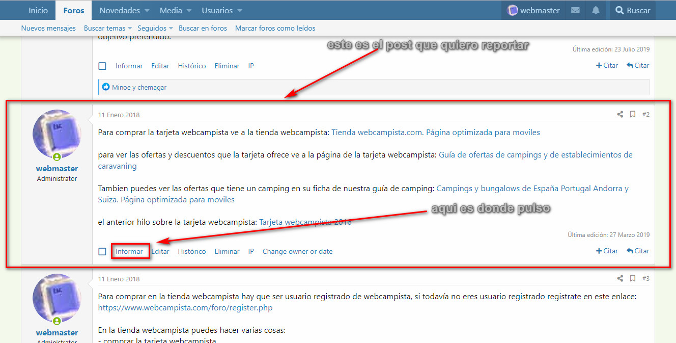The width and height of the screenshot is (676, 343).
Task: Open the webmaster account menu in the top bar
Action: (534, 10)
